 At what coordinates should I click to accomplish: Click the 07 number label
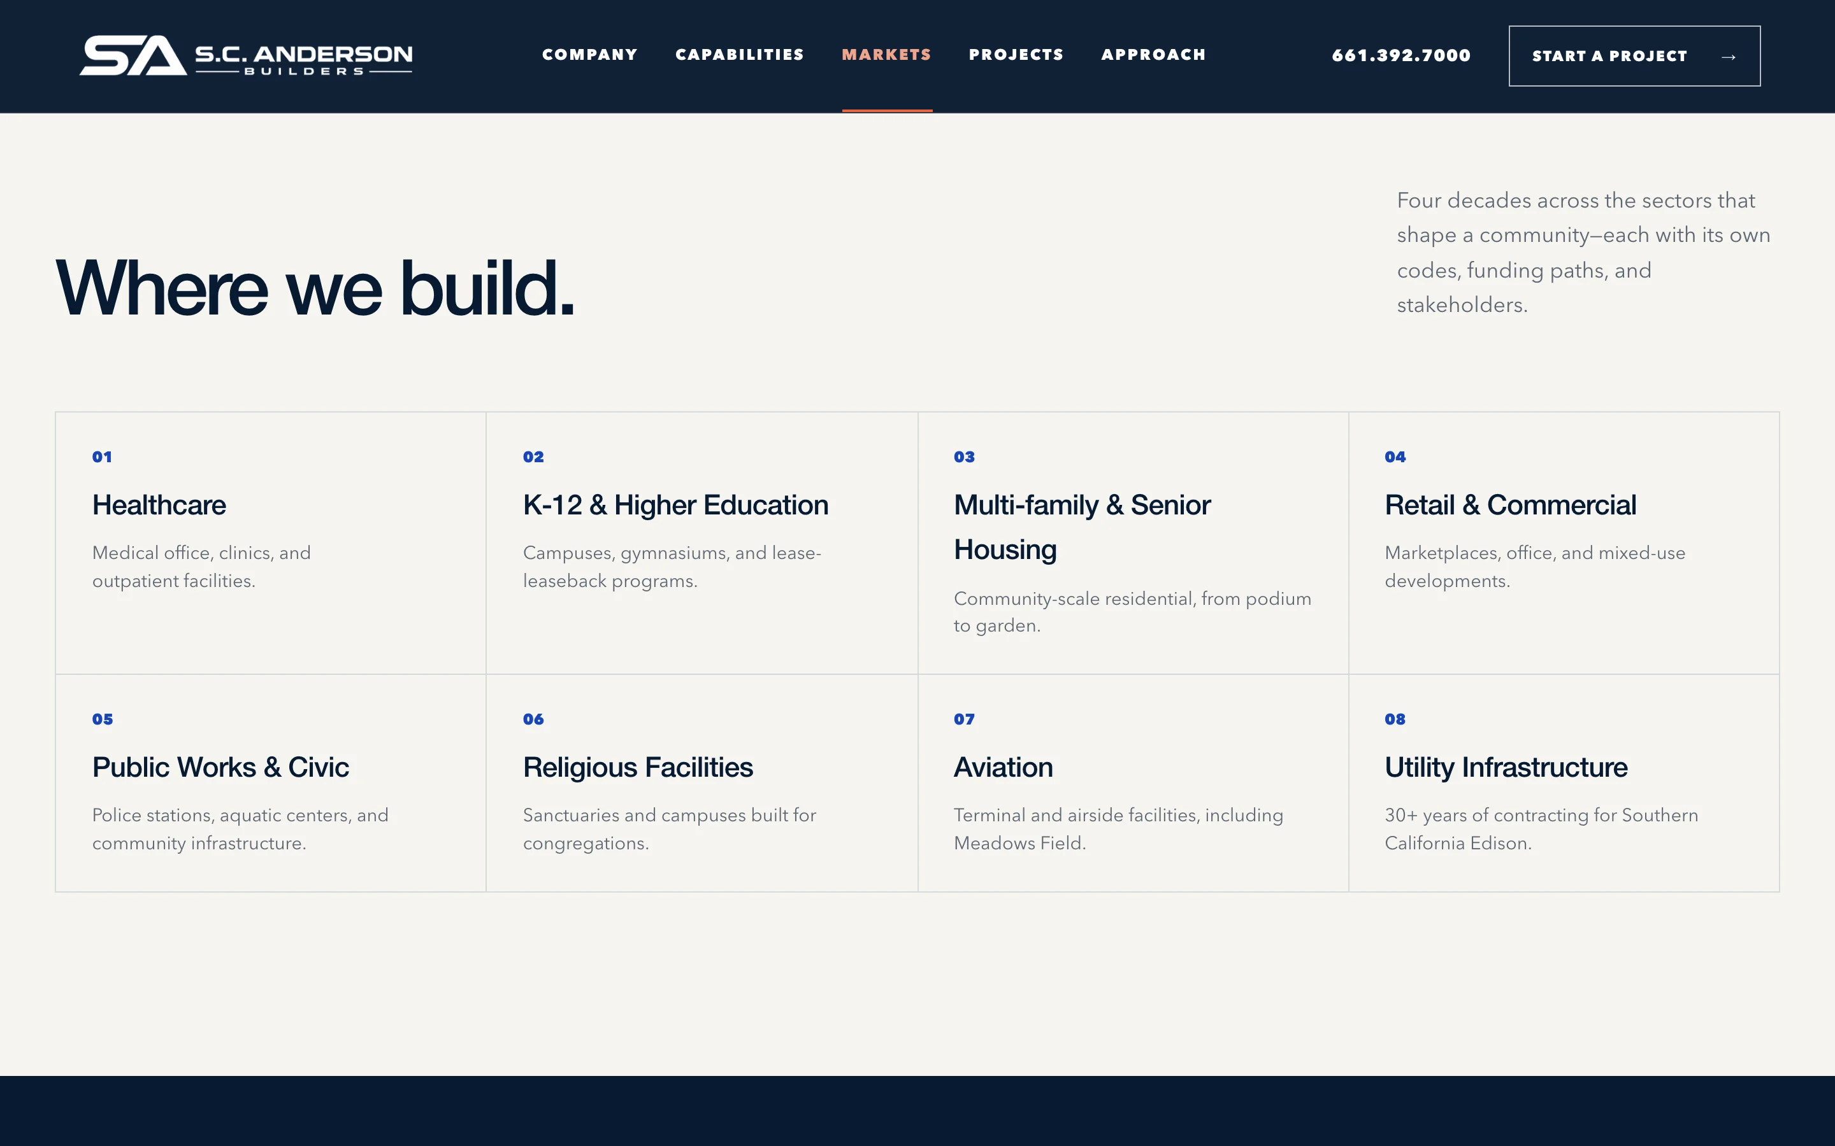coord(964,719)
